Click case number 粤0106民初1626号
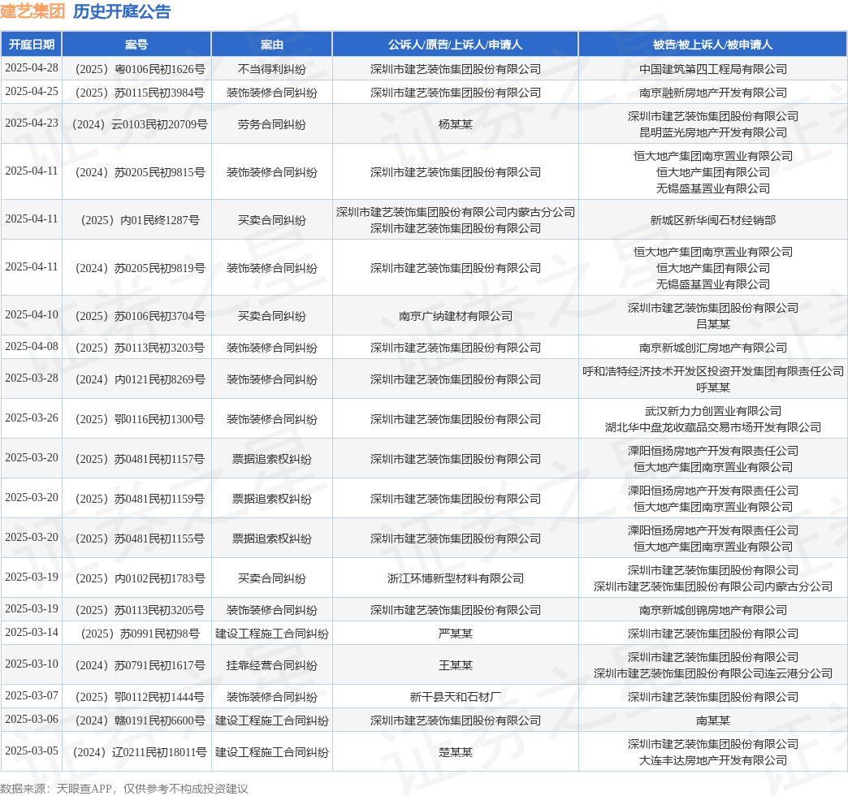 pyautogui.click(x=140, y=69)
